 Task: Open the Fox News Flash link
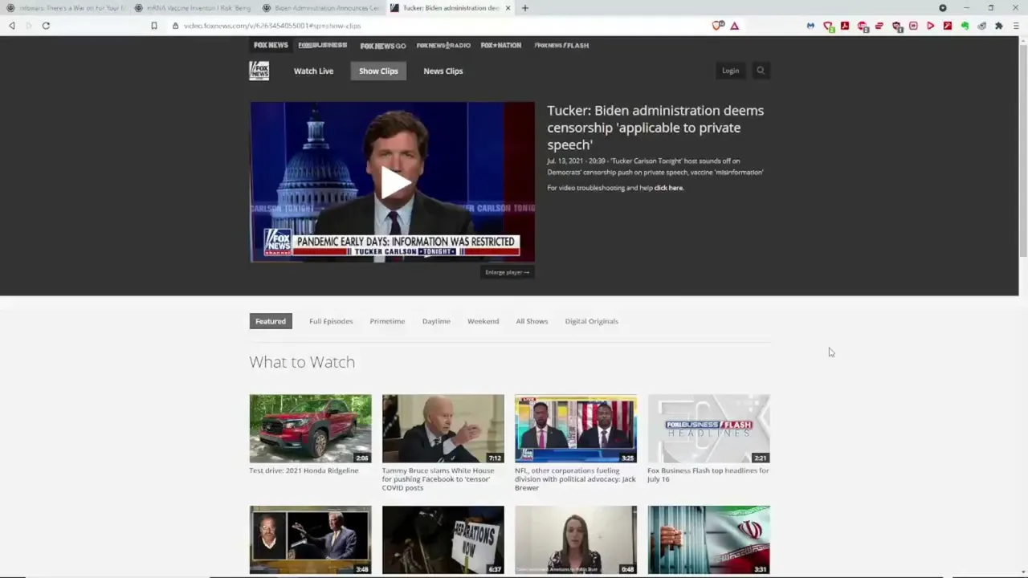561,46
